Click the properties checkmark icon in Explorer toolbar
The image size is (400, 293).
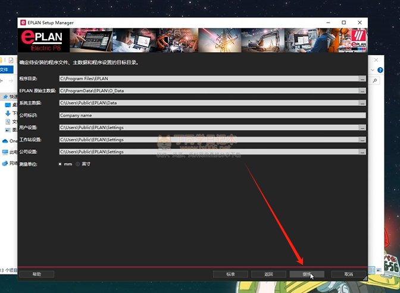[x=11, y=60]
